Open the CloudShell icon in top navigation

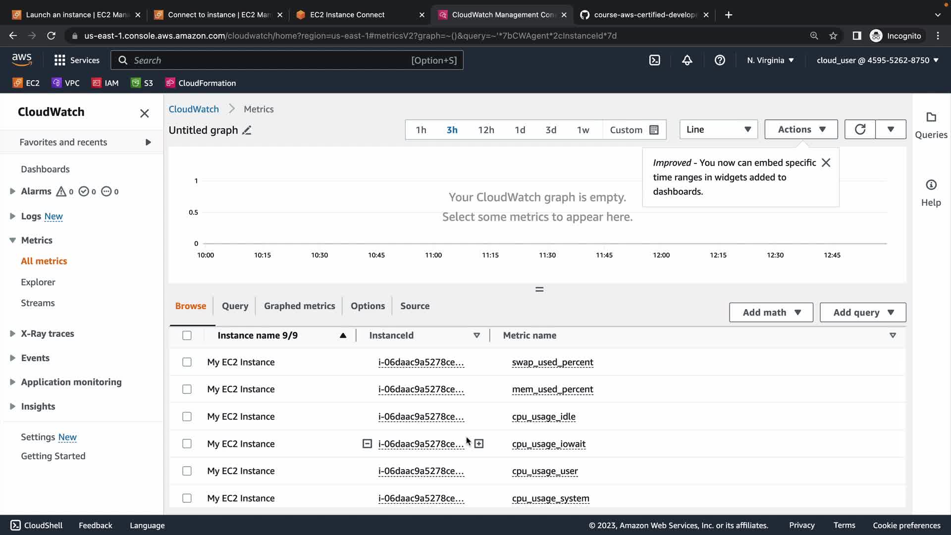(x=654, y=60)
